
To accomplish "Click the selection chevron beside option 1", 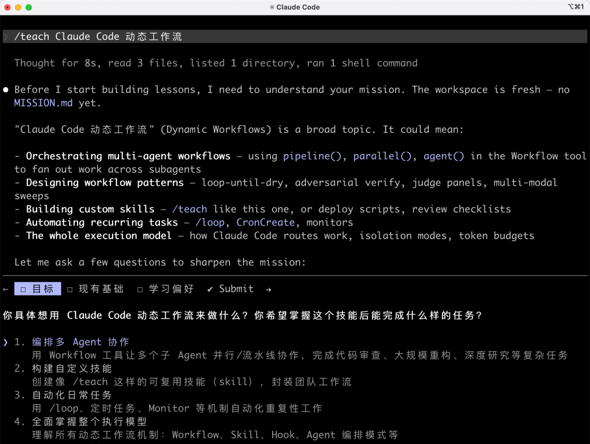I will (x=5, y=342).
